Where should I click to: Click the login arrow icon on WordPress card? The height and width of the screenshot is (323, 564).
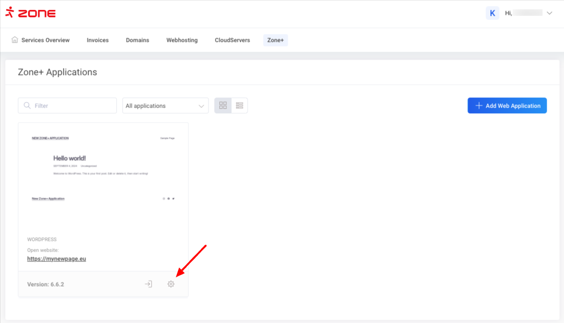[148, 284]
